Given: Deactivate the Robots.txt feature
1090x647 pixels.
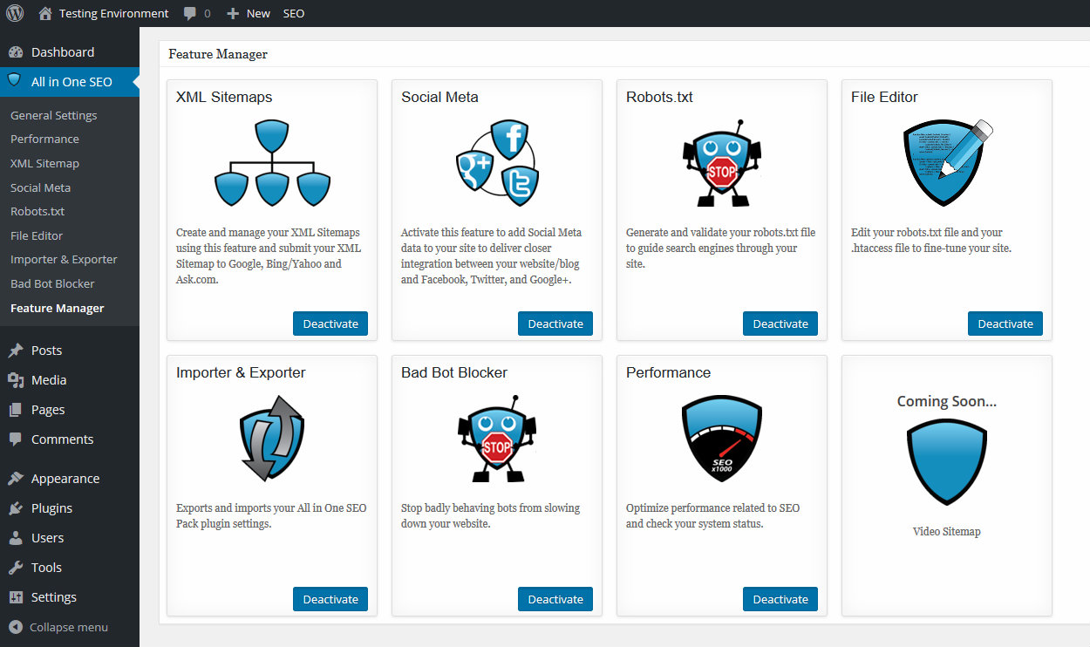Looking at the screenshot, I should [x=780, y=323].
